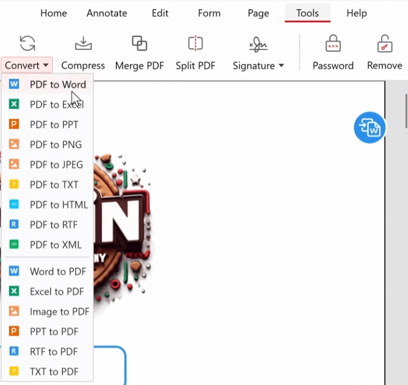Click the blue icon beside PDF to HTML
408x385 pixels.
pyautogui.click(x=14, y=204)
